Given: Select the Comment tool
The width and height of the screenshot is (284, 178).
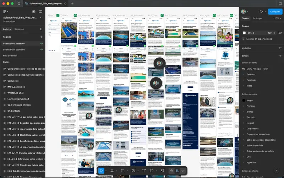Looking at the screenshot, I should (x=152, y=171).
